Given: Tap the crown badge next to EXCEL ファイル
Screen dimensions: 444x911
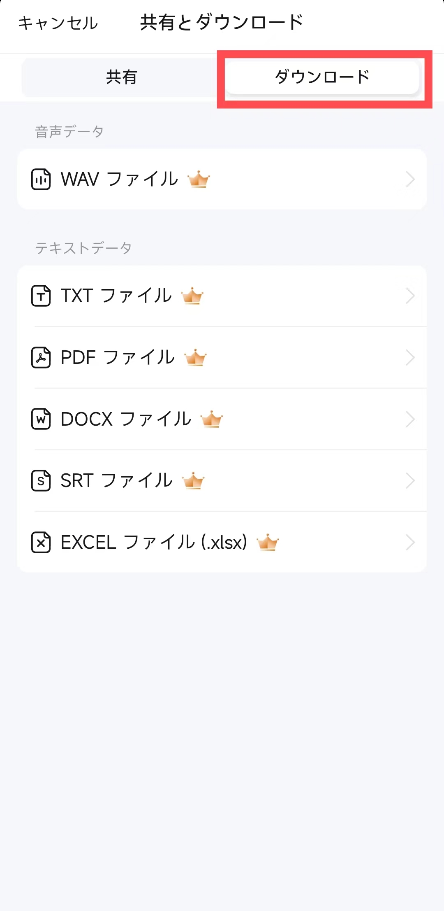Looking at the screenshot, I should click(x=268, y=542).
